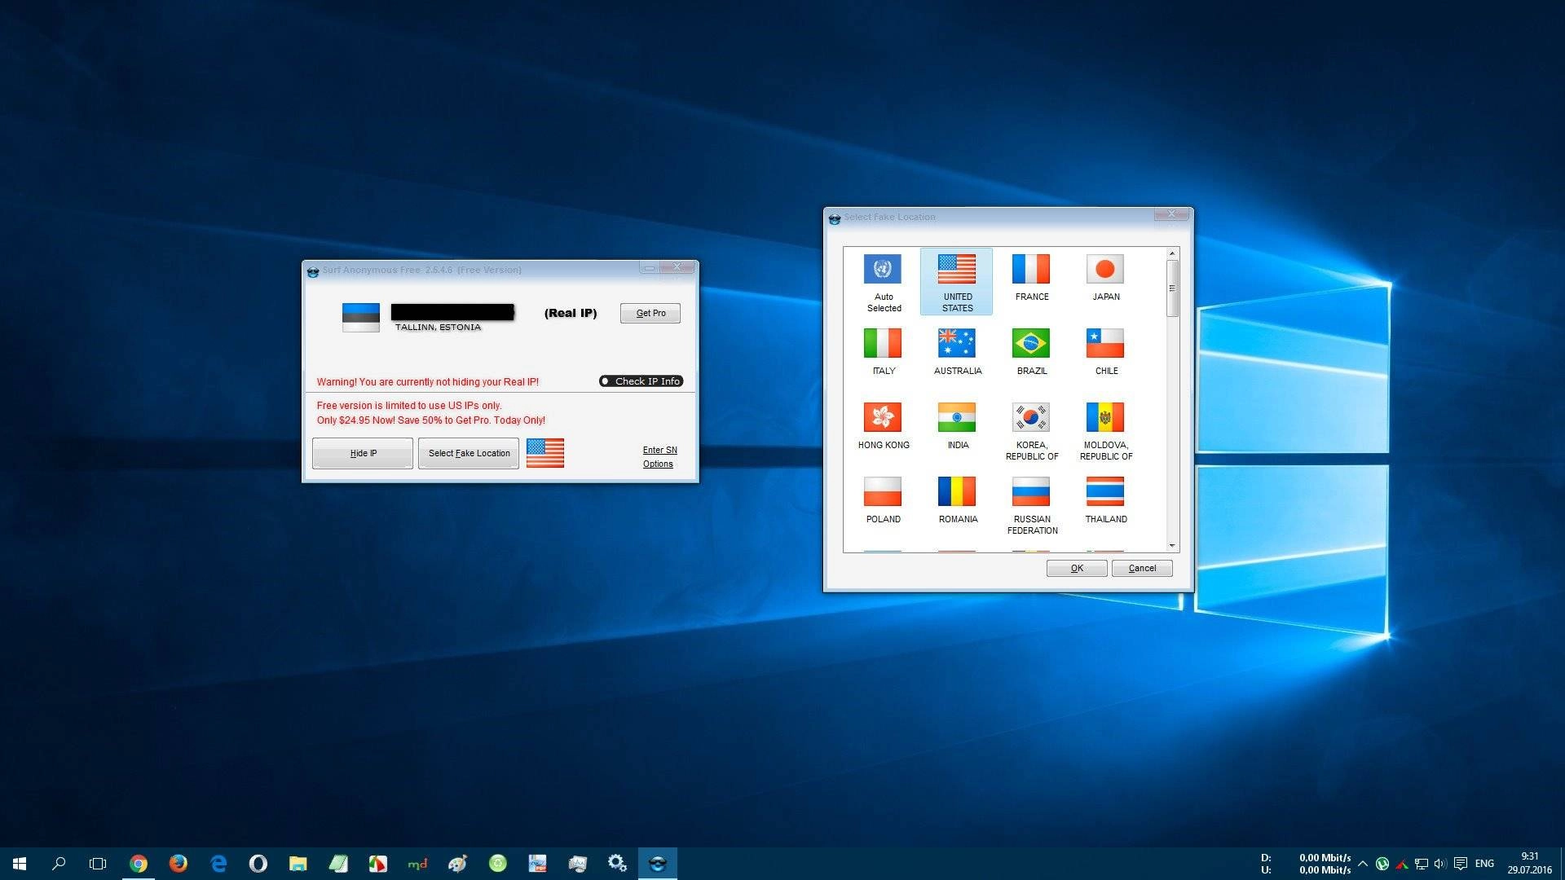Viewport: 1565px width, 880px height.
Task: Open the volume control in tray
Action: (x=1440, y=864)
